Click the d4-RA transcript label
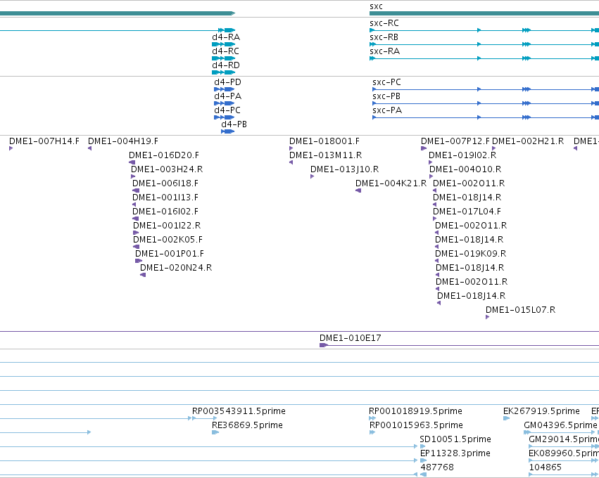 point(226,37)
